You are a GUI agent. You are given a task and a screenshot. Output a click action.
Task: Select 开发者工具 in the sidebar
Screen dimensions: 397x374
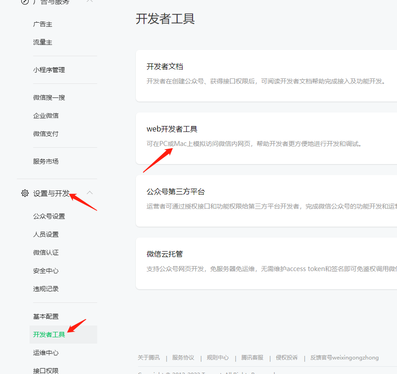63,335
